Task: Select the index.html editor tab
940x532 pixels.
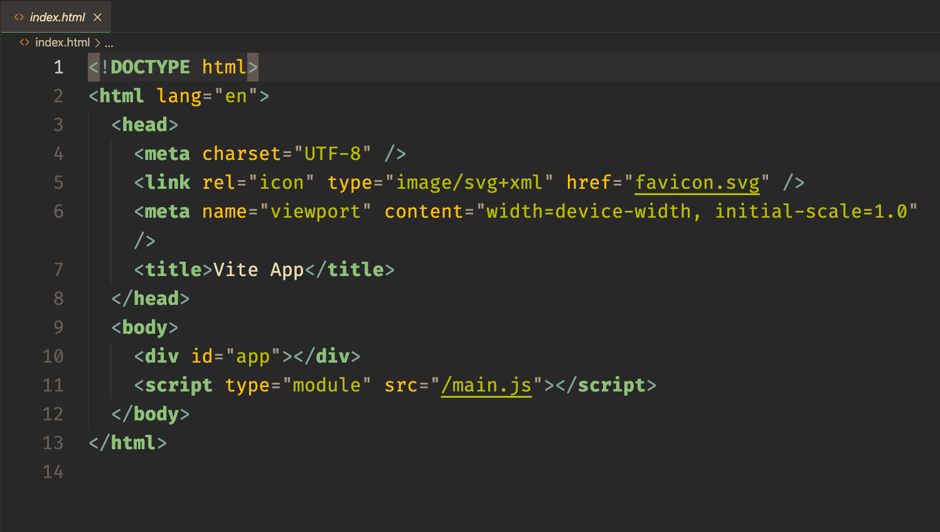Action: pyautogui.click(x=57, y=18)
